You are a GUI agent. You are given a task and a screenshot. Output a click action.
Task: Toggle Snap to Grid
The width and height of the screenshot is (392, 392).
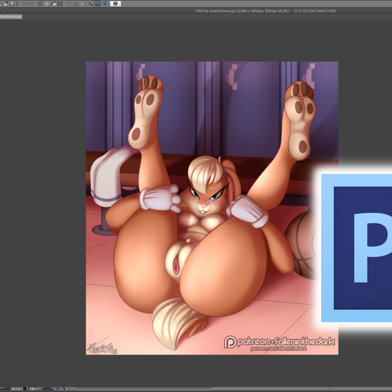[x=105, y=3]
